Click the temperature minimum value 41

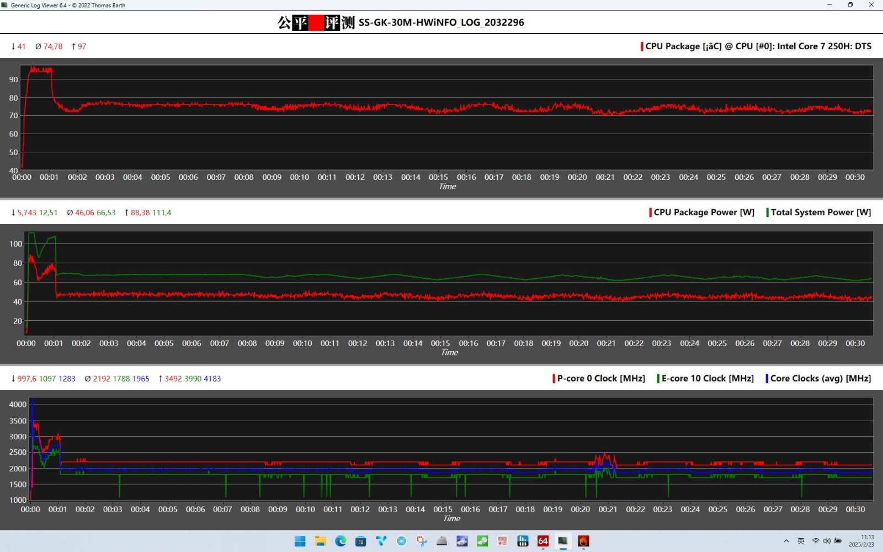[21, 46]
